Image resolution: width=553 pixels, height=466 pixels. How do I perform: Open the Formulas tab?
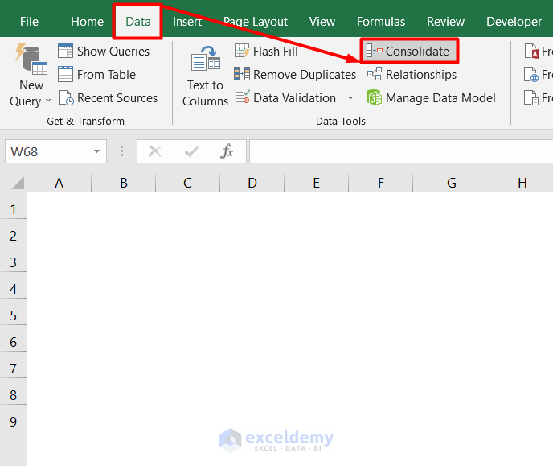(381, 22)
